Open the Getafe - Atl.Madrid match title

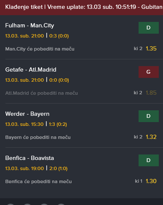point(31,69)
